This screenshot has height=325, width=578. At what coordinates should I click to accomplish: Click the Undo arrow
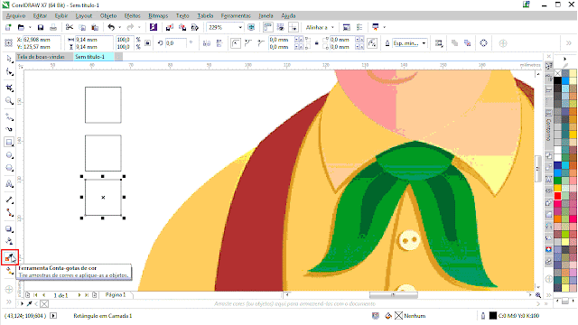point(111,27)
